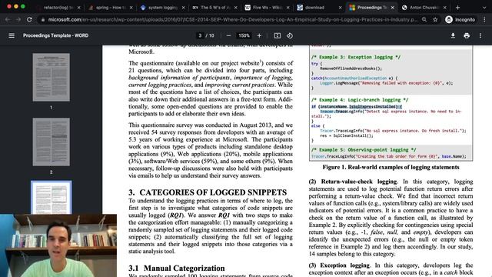The height and width of the screenshot is (277, 492).
Task: Select the highlighted page 3 thumbnail
Action: (52, 198)
